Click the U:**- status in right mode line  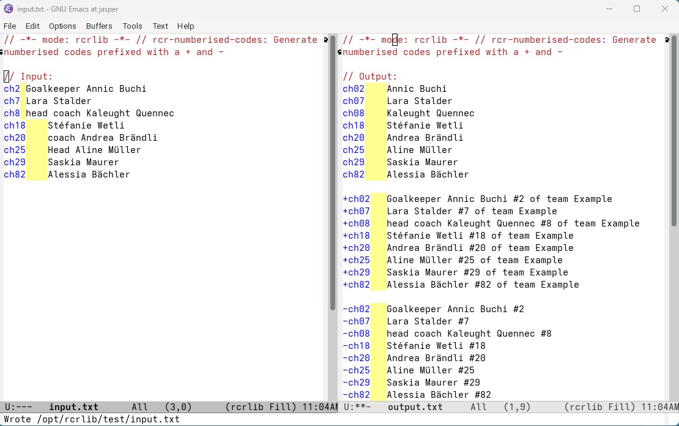[x=358, y=408]
